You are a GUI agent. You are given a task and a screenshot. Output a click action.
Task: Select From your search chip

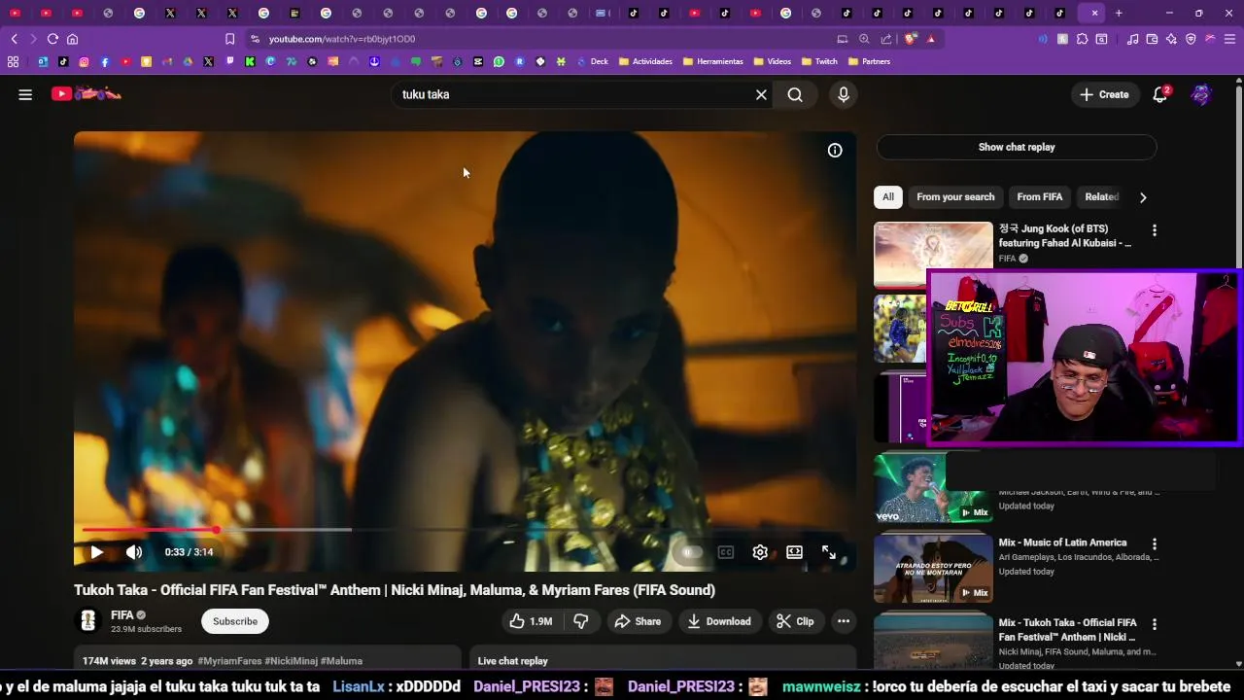click(x=955, y=196)
